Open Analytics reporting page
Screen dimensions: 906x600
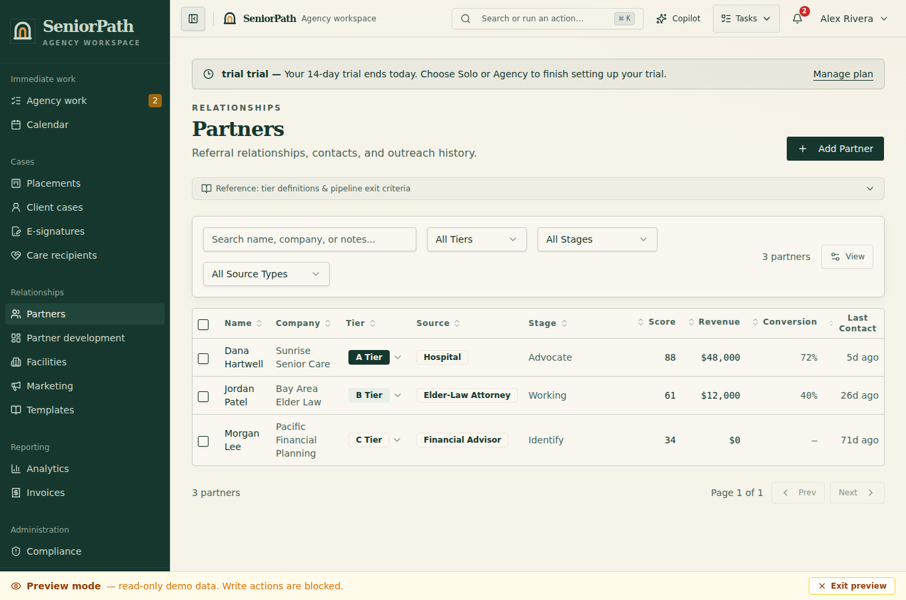point(85,469)
